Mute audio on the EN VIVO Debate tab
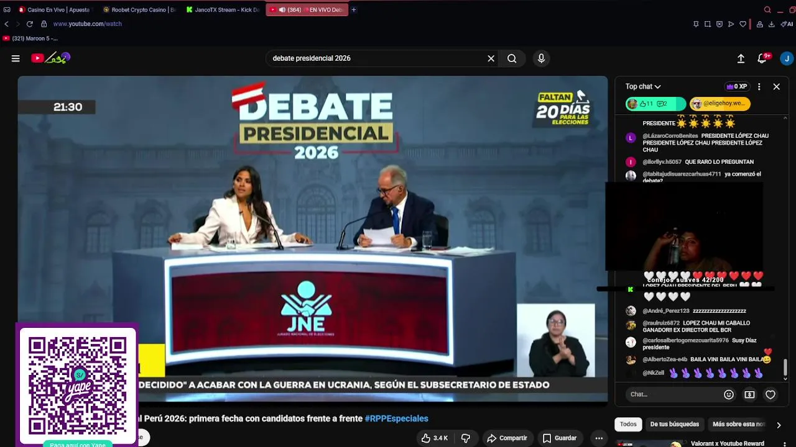 [x=282, y=10]
